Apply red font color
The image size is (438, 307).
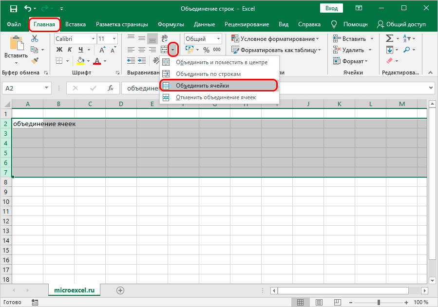pos(97,61)
